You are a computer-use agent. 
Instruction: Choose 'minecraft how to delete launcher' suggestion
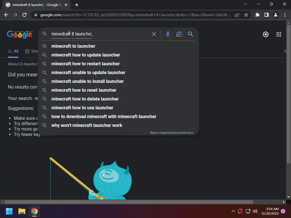click(118, 99)
